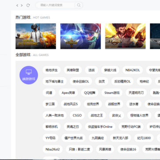The image size is (160, 160).
Task: Open the 怪物猎人世界 game tag
Action: 139,115
